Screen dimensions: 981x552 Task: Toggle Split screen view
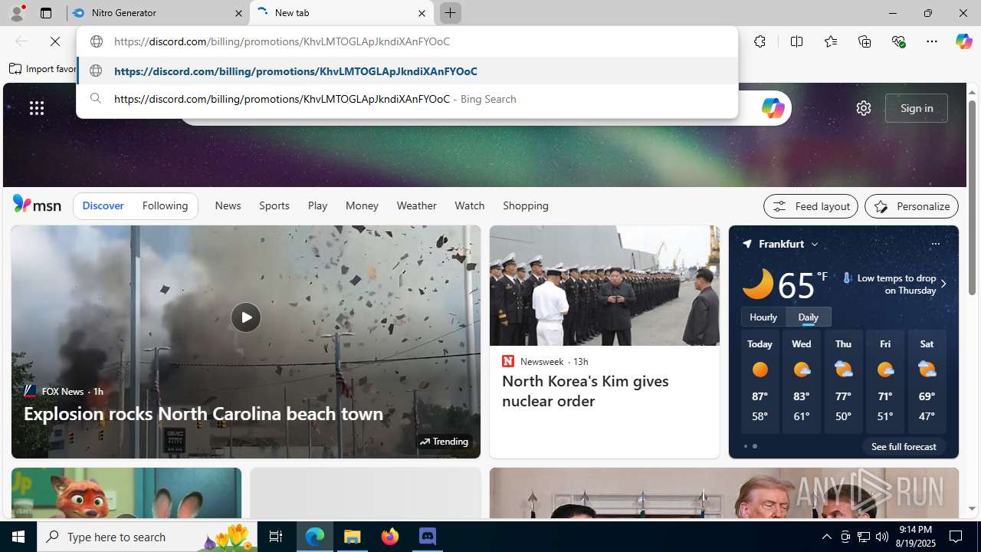tap(796, 41)
